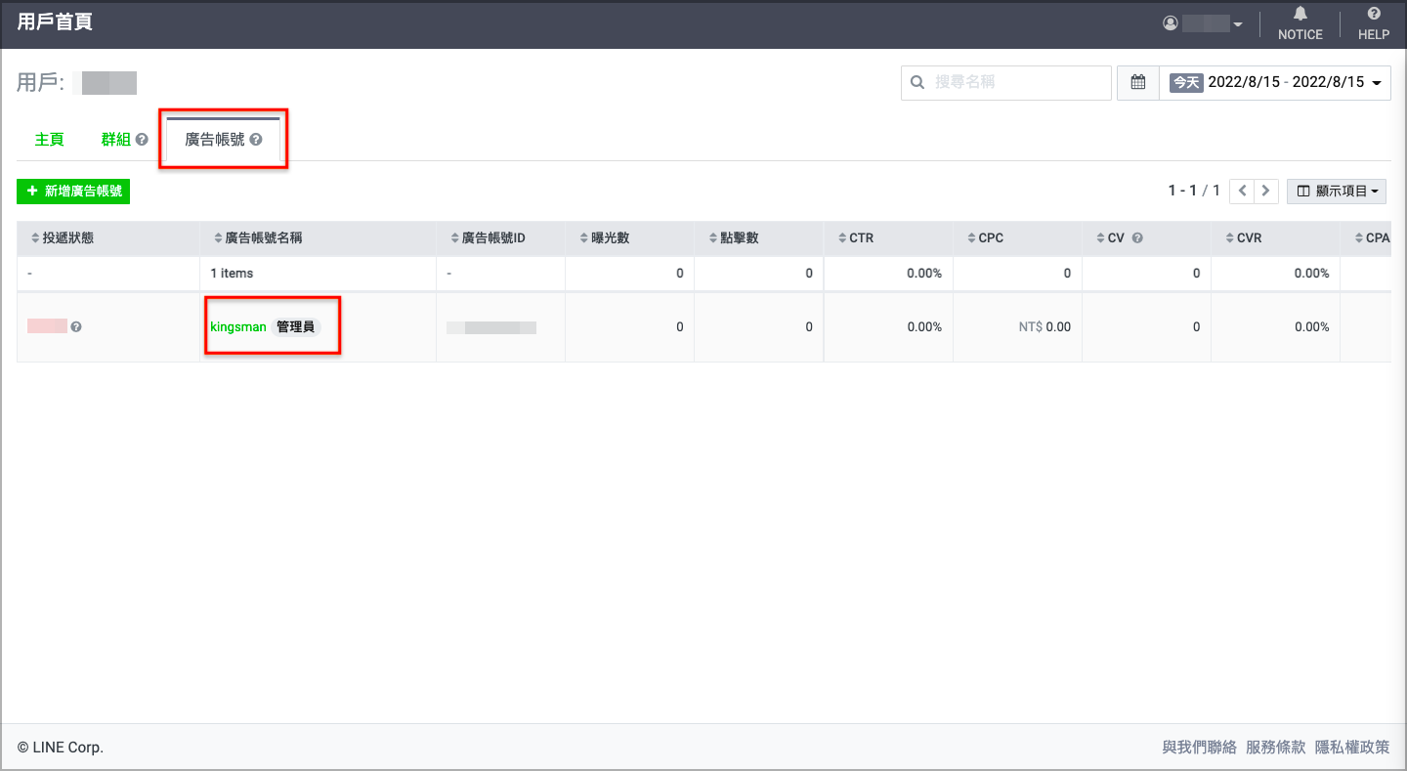Sort by CPA column

pos(1372,238)
